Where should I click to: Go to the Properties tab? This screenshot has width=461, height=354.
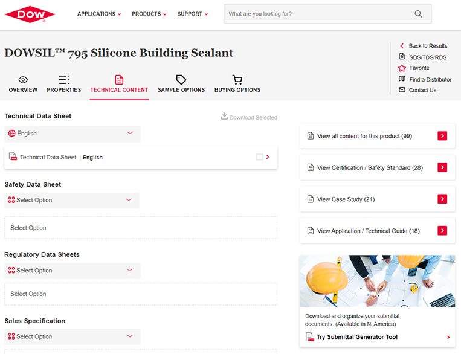pyautogui.click(x=63, y=84)
